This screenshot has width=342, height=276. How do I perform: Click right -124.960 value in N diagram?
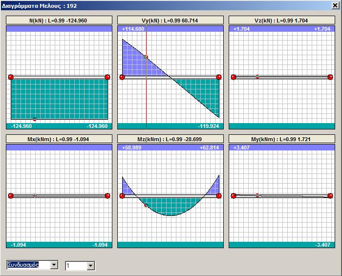97,126
